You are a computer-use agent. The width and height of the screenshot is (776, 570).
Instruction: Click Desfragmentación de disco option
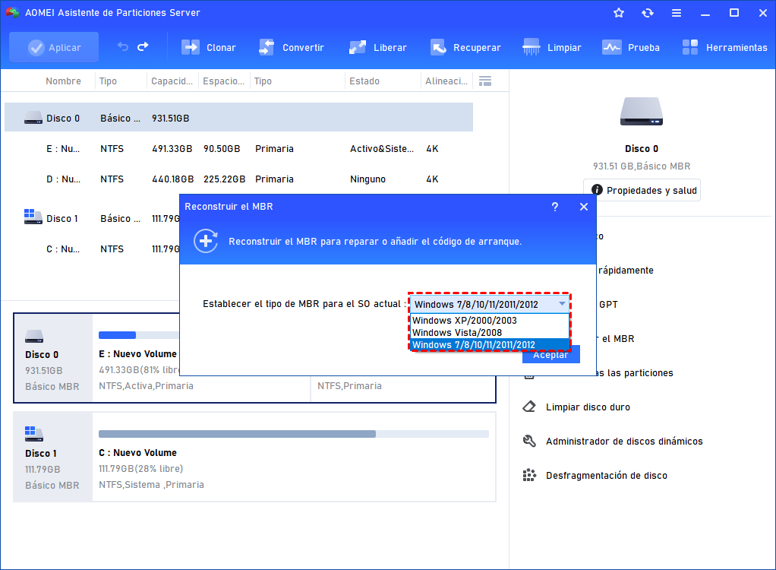coord(606,476)
